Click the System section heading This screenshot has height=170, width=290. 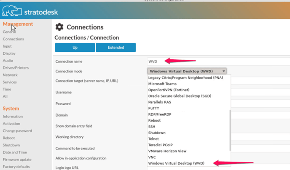[x=11, y=108]
